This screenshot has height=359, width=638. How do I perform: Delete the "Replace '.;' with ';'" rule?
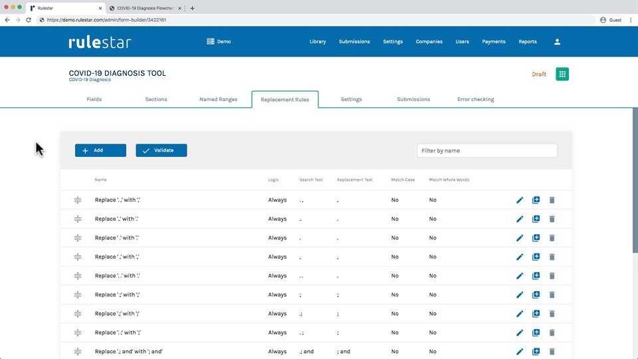(x=552, y=313)
